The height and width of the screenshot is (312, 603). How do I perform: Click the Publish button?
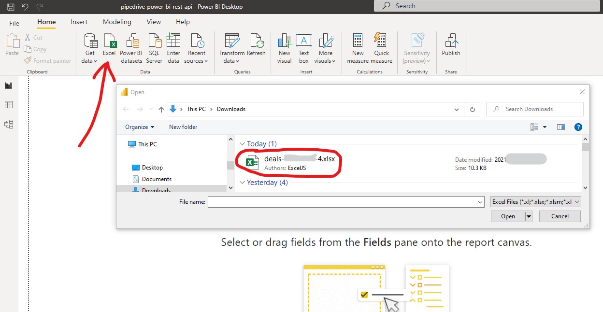(x=451, y=45)
